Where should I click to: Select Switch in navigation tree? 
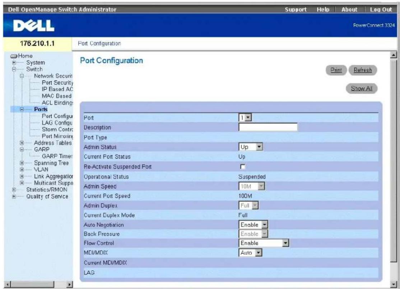[x=34, y=69]
